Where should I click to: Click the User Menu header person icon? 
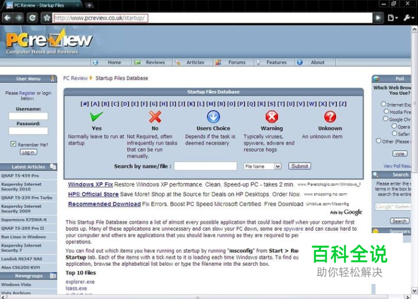53,79
